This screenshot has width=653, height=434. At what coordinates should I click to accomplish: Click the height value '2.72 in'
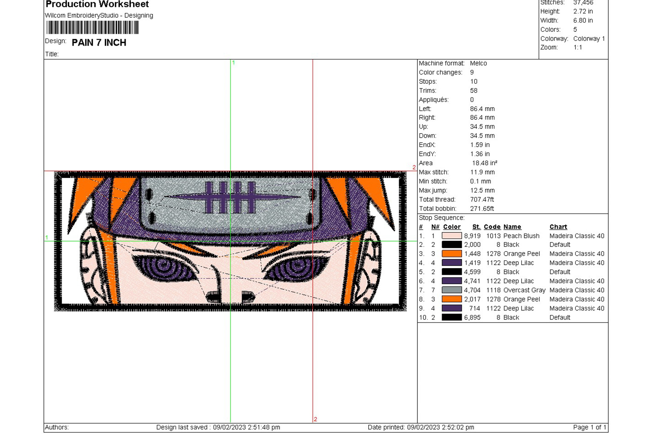[x=583, y=12]
